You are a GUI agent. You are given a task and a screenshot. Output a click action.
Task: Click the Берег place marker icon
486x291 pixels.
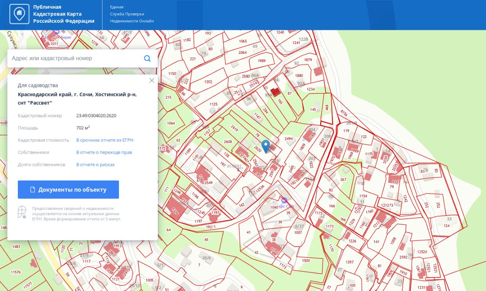click(x=56, y=32)
